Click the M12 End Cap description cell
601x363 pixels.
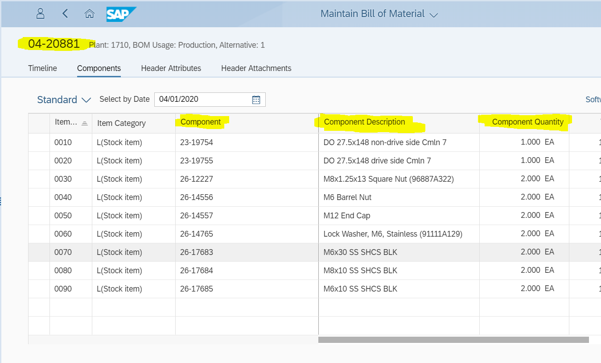coord(347,216)
